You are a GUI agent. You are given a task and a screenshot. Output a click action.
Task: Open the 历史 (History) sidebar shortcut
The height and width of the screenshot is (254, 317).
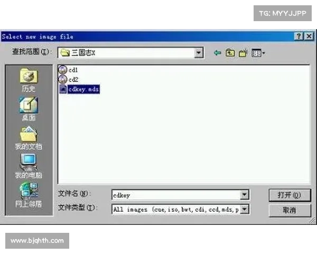pos(29,81)
